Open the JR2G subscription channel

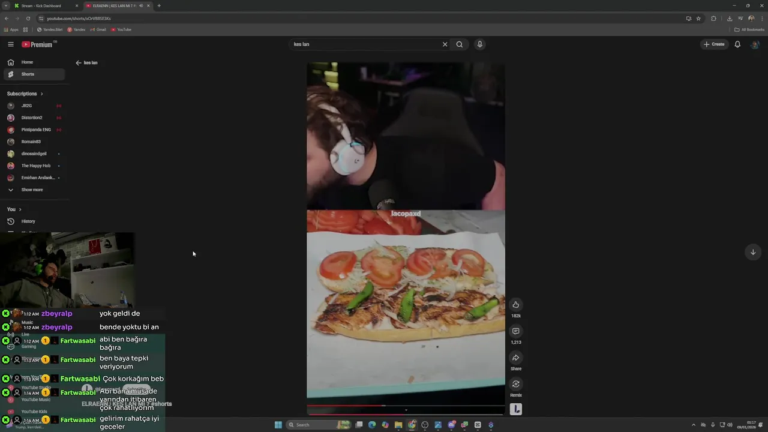coord(34,106)
